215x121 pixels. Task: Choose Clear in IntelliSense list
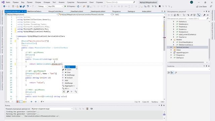[x=69, y=72]
